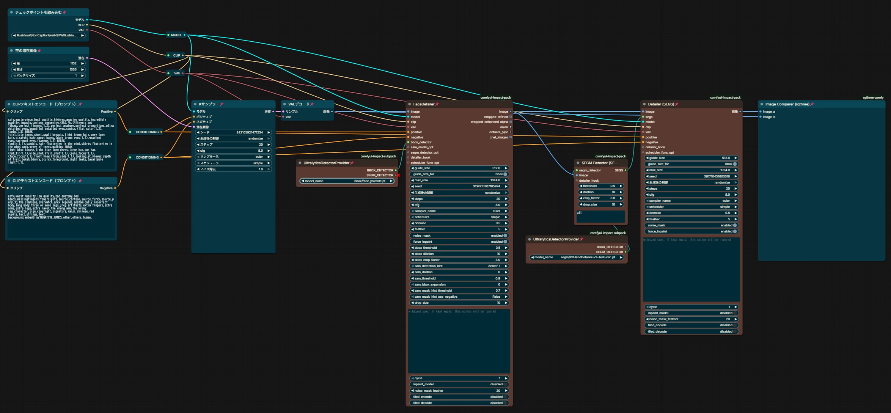Collapse the Kサンプラー node via its title dot

[195, 104]
